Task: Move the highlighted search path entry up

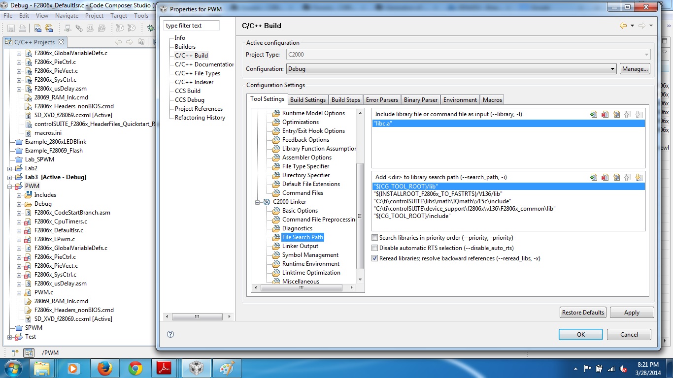Action: pyautogui.click(x=629, y=177)
